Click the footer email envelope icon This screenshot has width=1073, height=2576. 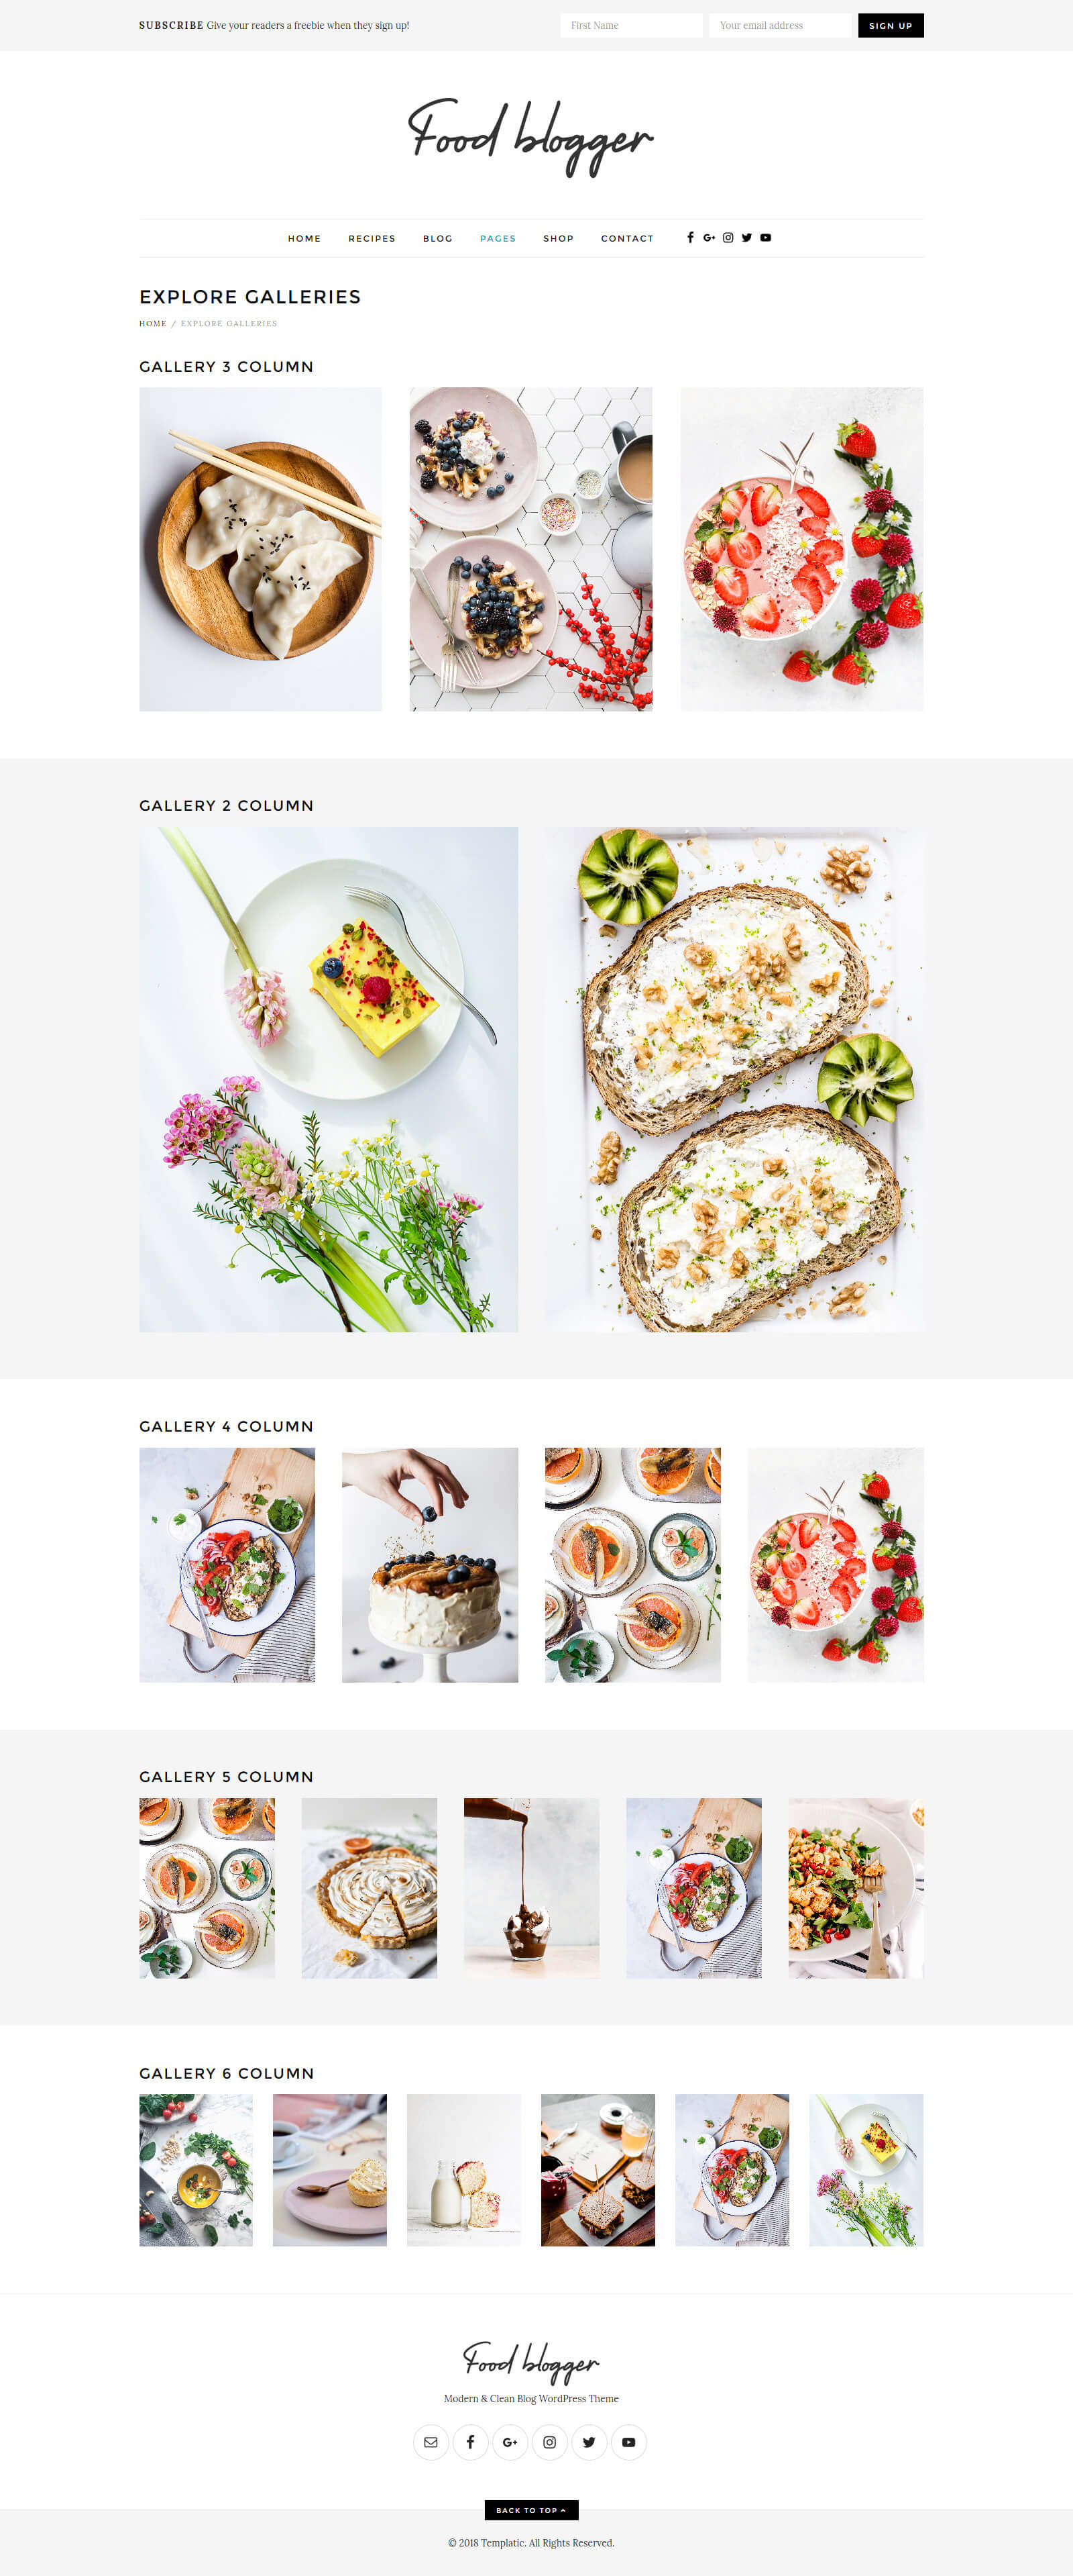431,2442
